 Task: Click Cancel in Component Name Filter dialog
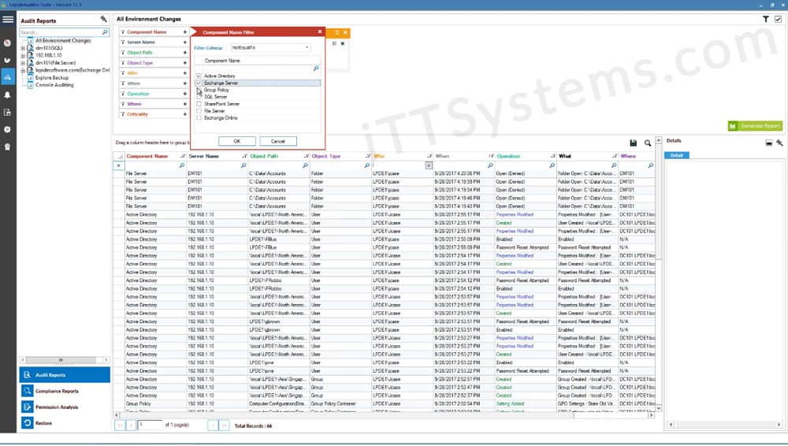(x=278, y=141)
